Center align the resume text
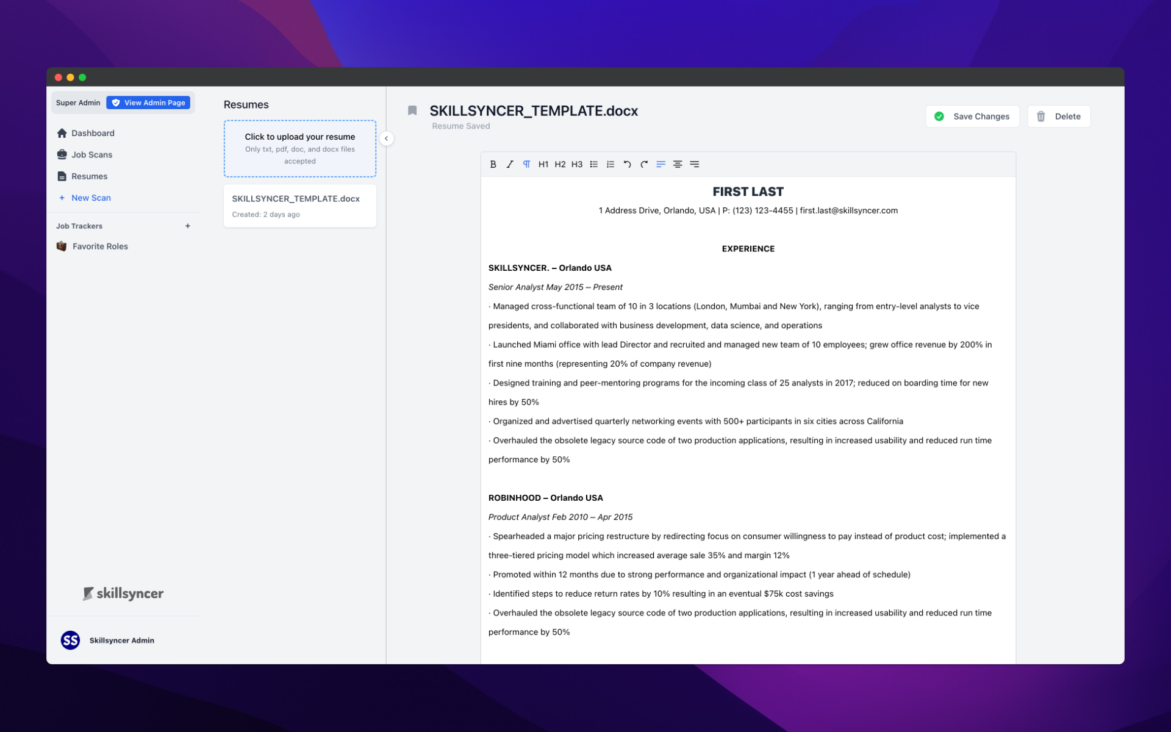Viewport: 1171px width, 732px height. pyautogui.click(x=678, y=164)
